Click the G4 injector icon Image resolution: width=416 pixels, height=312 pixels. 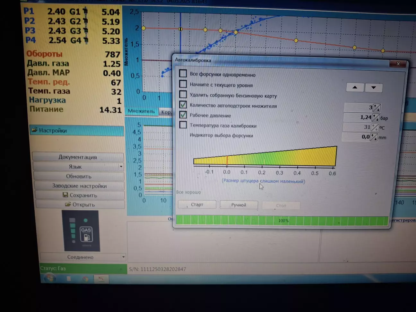[x=86, y=40]
